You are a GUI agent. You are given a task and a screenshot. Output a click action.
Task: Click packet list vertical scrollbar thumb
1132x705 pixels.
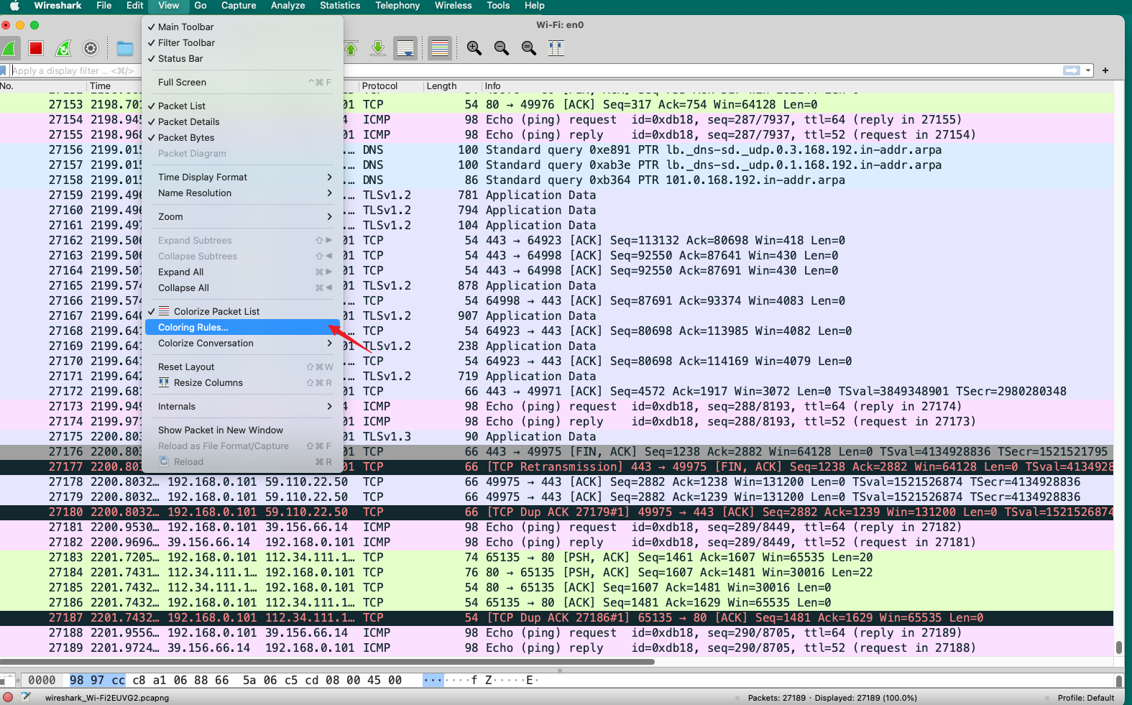point(1118,648)
